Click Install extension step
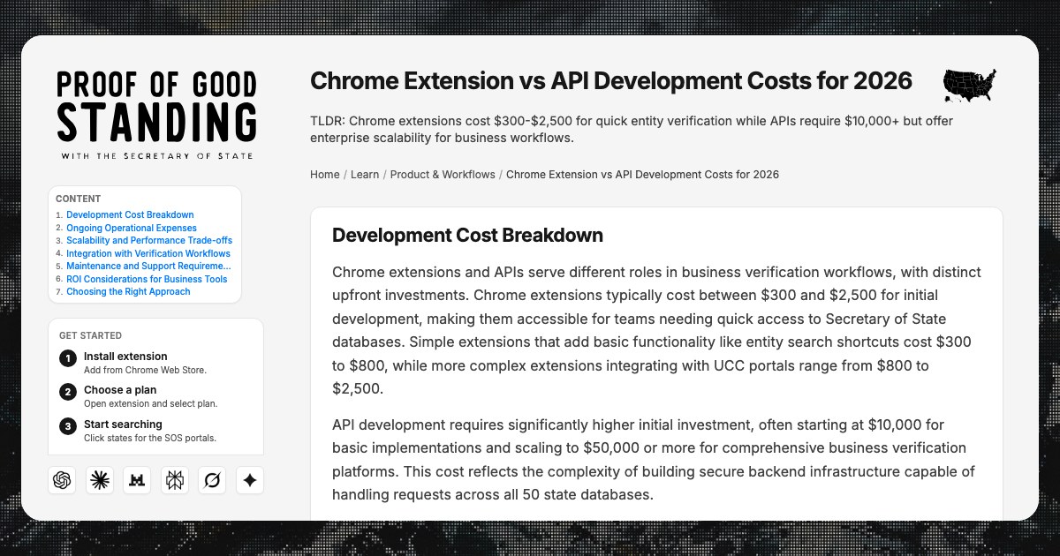 [x=125, y=357]
